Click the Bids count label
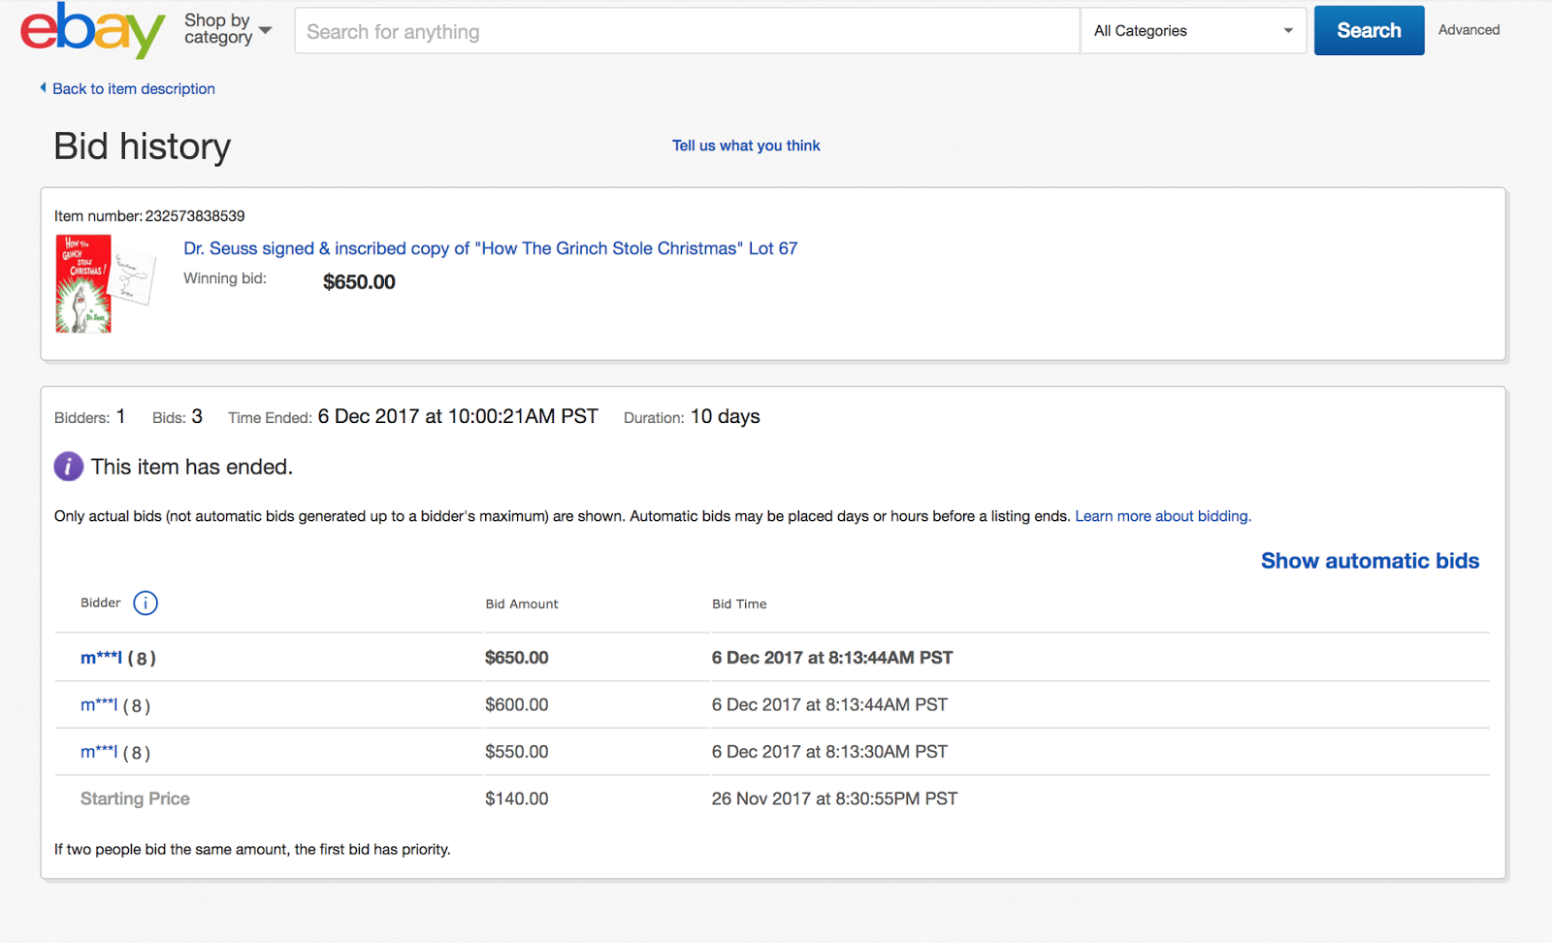 click(x=169, y=418)
